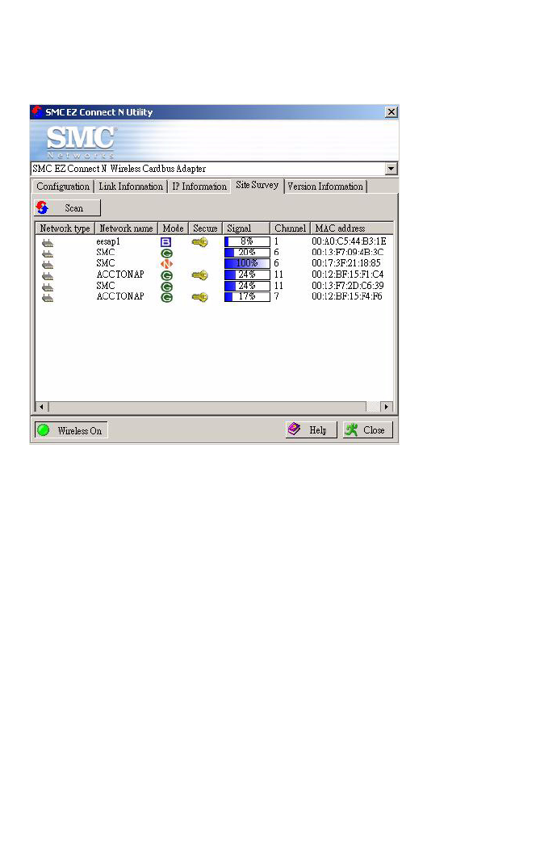Click the G mode icon for ACCTONAP channel 7
The width and height of the screenshot is (540, 842).
point(167,298)
